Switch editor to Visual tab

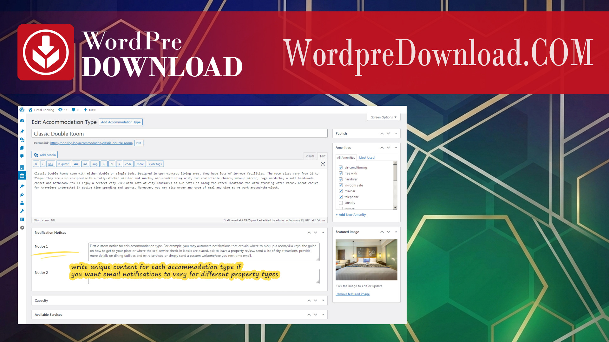pyautogui.click(x=310, y=156)
